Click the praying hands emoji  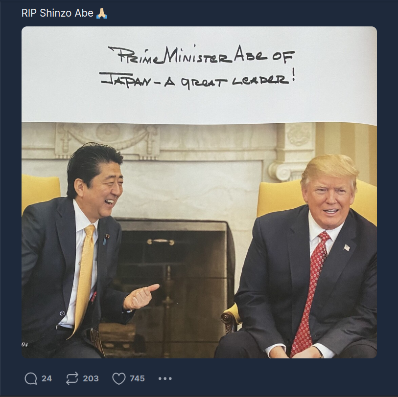(x=102, y=13)
